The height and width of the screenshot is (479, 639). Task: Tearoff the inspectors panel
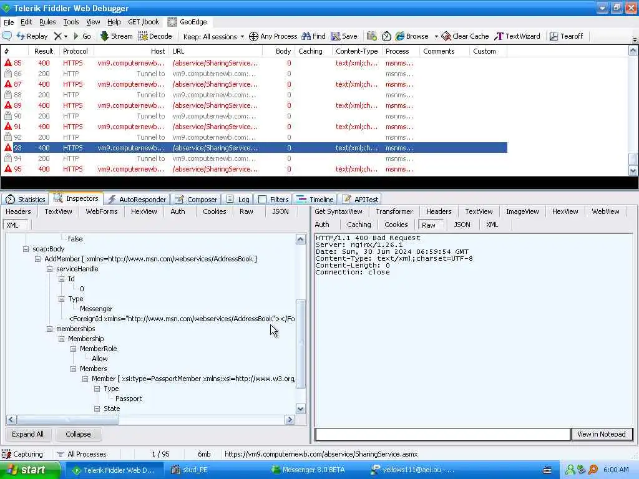pyautogui.click(x=567, y=36)
